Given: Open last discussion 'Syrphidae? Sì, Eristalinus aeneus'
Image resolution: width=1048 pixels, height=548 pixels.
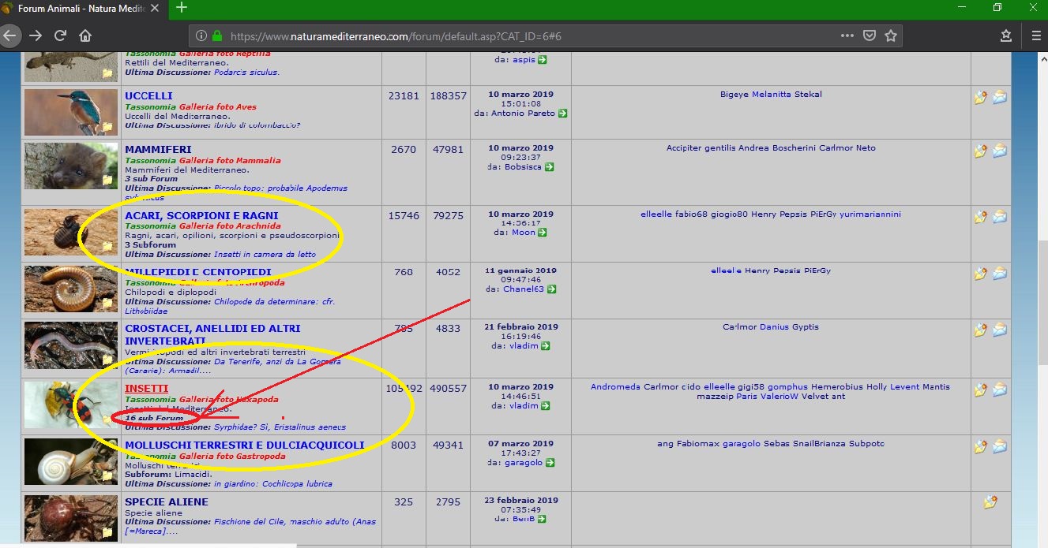Looking at the screenshot, I should pyautogui.click(x=280, y=427).
